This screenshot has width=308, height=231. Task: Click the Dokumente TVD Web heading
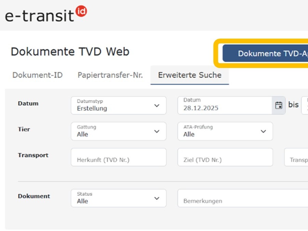(70, 52)
